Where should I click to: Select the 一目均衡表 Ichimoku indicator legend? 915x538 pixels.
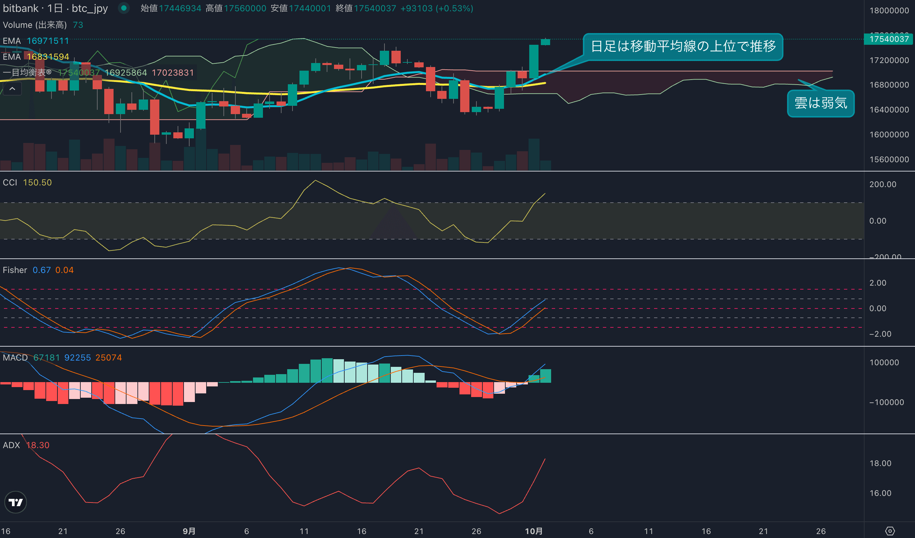pyautogui.click(x=27, y=73)
